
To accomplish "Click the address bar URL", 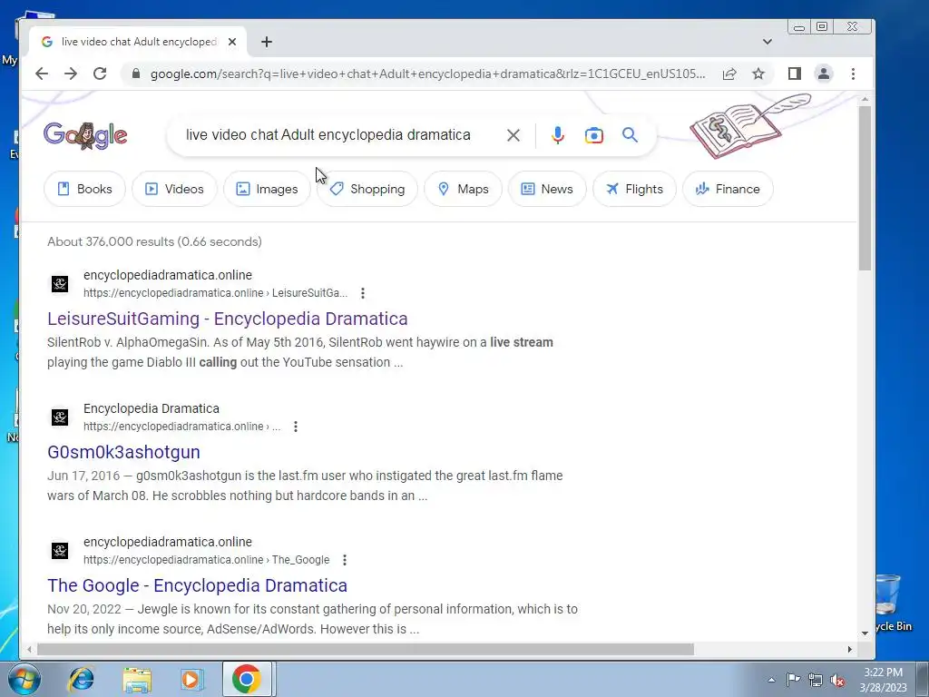I will click(428, 74).
